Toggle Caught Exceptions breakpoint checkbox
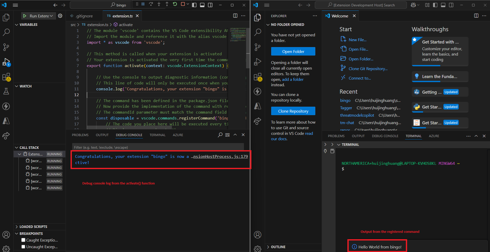Image resolution: width=490 pixels, height=252 pixels. [23, 240]
